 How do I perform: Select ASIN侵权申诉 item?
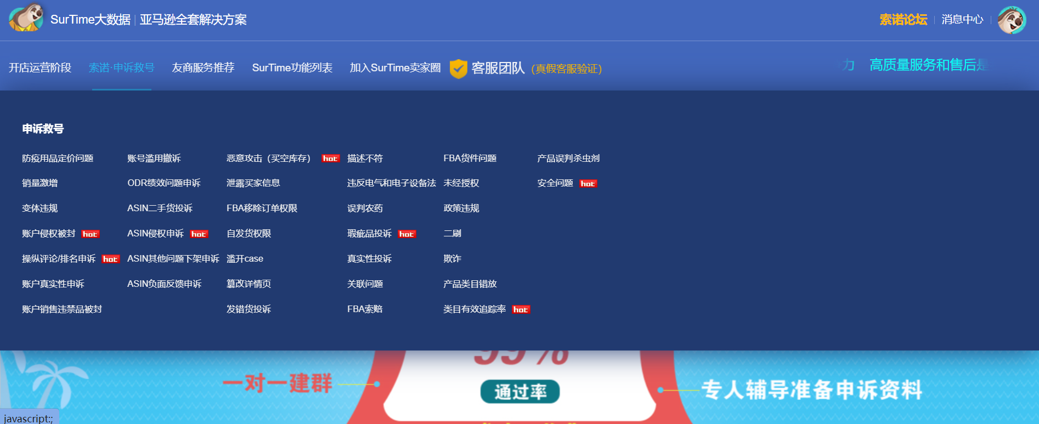[x=156, y=234]
